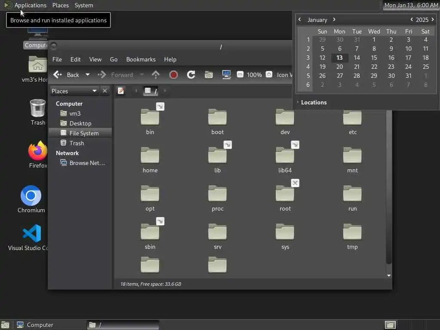Toggle text-based location entry icon

pyautogui.click(x=121, y=91)
